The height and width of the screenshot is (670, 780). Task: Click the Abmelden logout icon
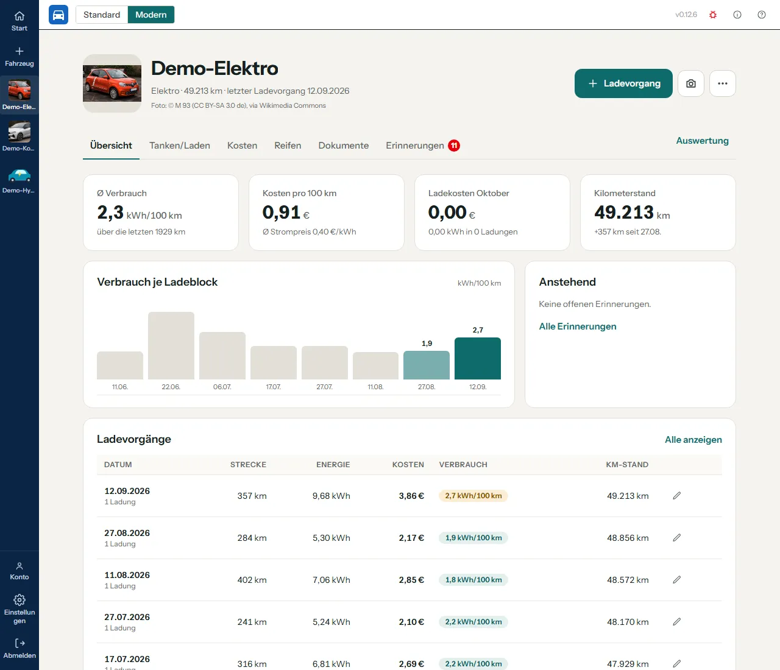[19, 643]
